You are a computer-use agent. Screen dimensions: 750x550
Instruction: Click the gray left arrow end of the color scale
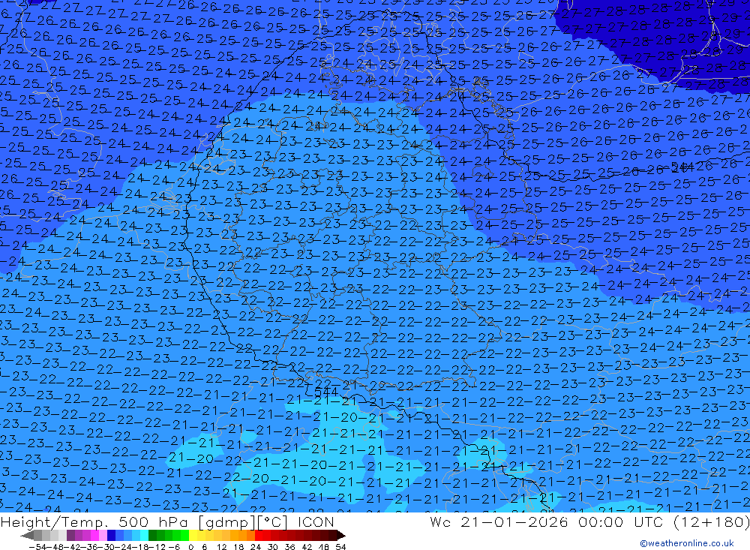(x=27, y=536)
